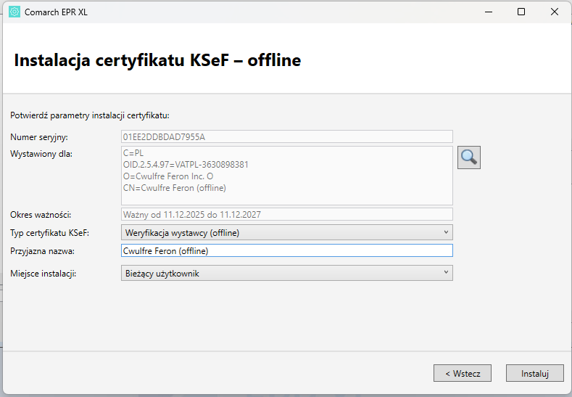
Task: Click the Comarch EPR XL app icon
Action: point(14,12)
